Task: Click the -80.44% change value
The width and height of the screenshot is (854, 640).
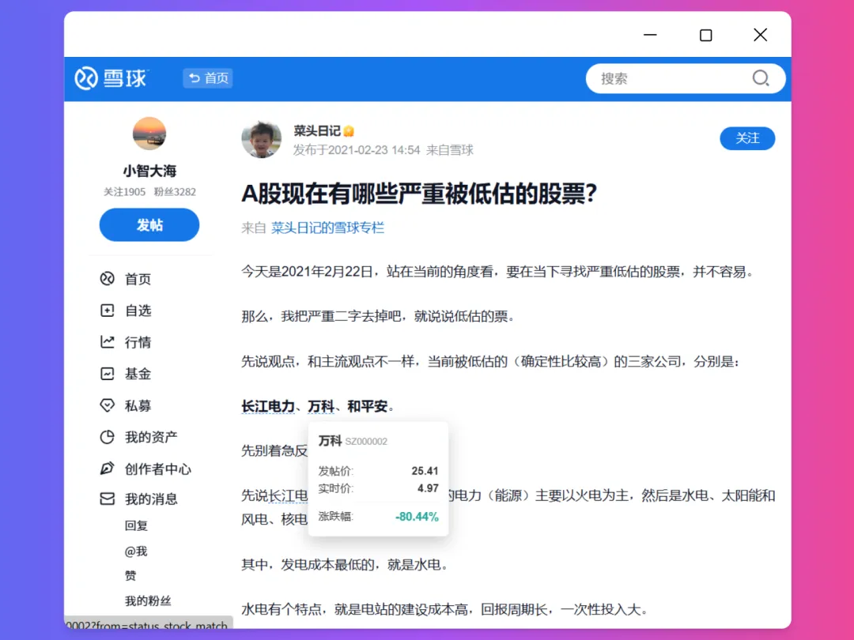Action: (x=417, y=517)
